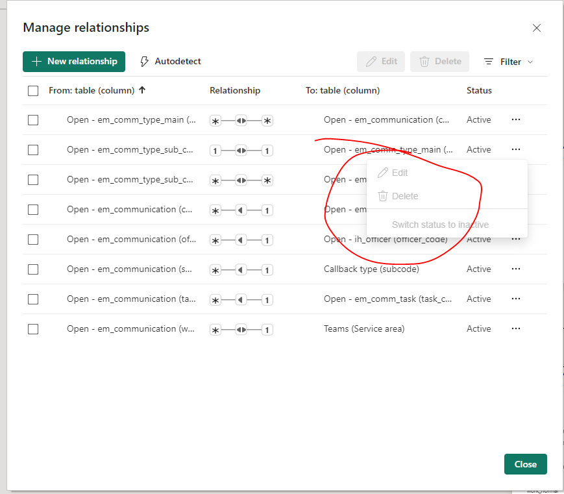Image resolution: width=564 pixels, height=494 pixels.
Task: Select Open - em_communication (ta... cell
Action: click(131, 299)
